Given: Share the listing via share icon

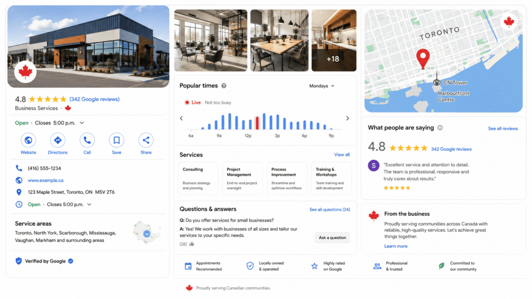Looking at the screenshot, I should click(146, 140).
